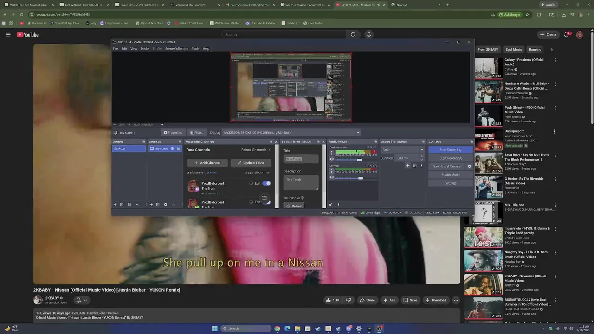Click the Filters button in OBS source toolbar
594x334 pixels.
pyautogui.click(x=197, y=132)
